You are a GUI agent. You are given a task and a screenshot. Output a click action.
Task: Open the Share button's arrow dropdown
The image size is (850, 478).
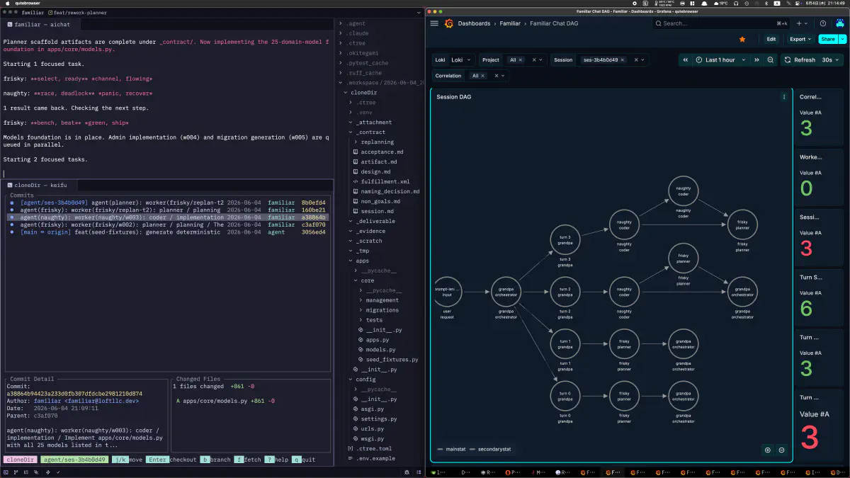click(x=842, y=39)
